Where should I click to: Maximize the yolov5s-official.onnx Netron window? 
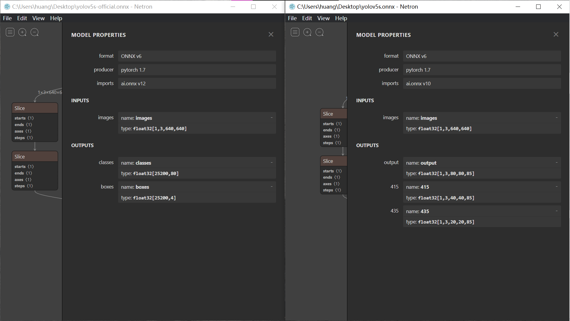click(253, 7)
